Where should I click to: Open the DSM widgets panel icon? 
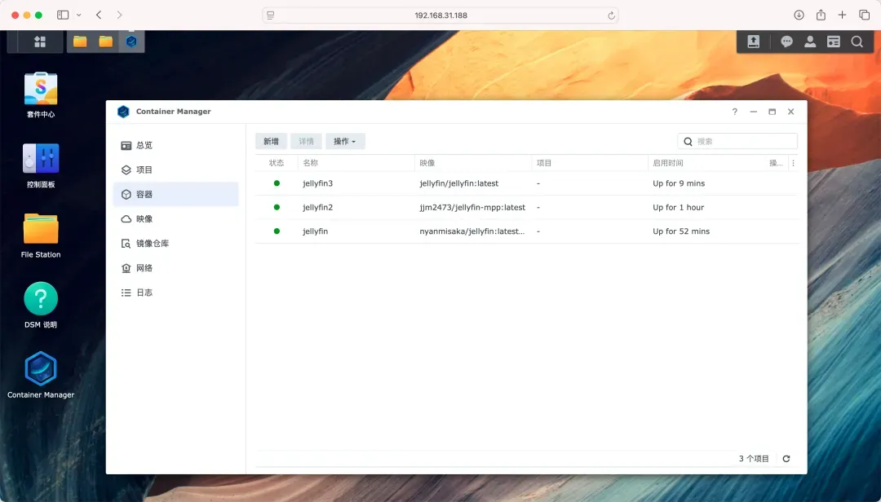tap(833, 42)
